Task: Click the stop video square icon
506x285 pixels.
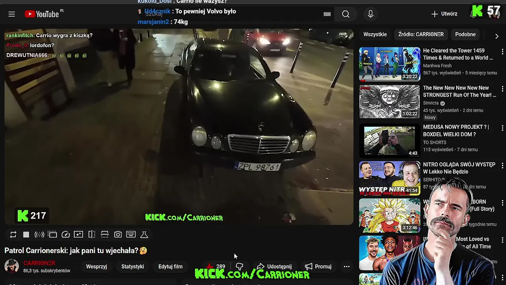Action: tap(26, 235)
